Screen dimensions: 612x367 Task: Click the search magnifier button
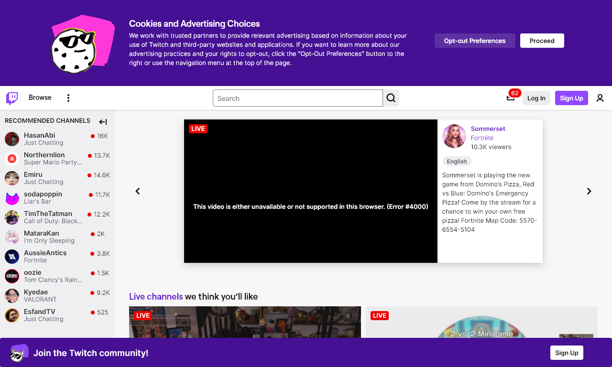click(x=391, y=98)
